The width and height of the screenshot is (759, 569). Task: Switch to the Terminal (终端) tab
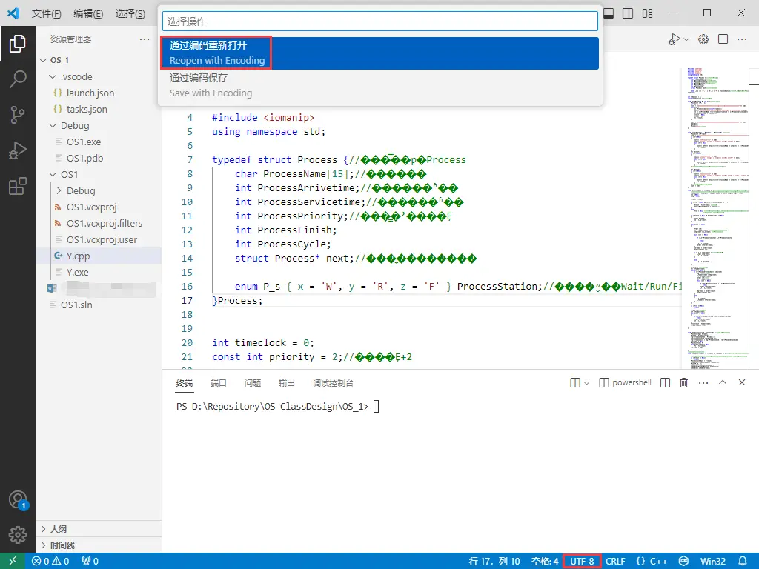tap(185, 383)
